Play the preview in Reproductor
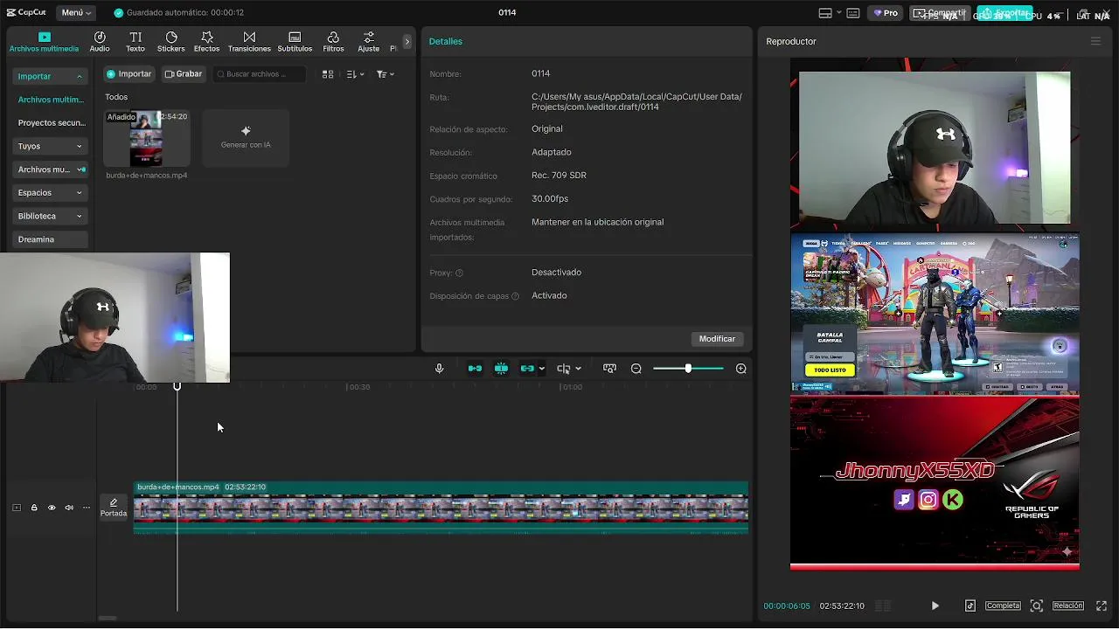 935,605
